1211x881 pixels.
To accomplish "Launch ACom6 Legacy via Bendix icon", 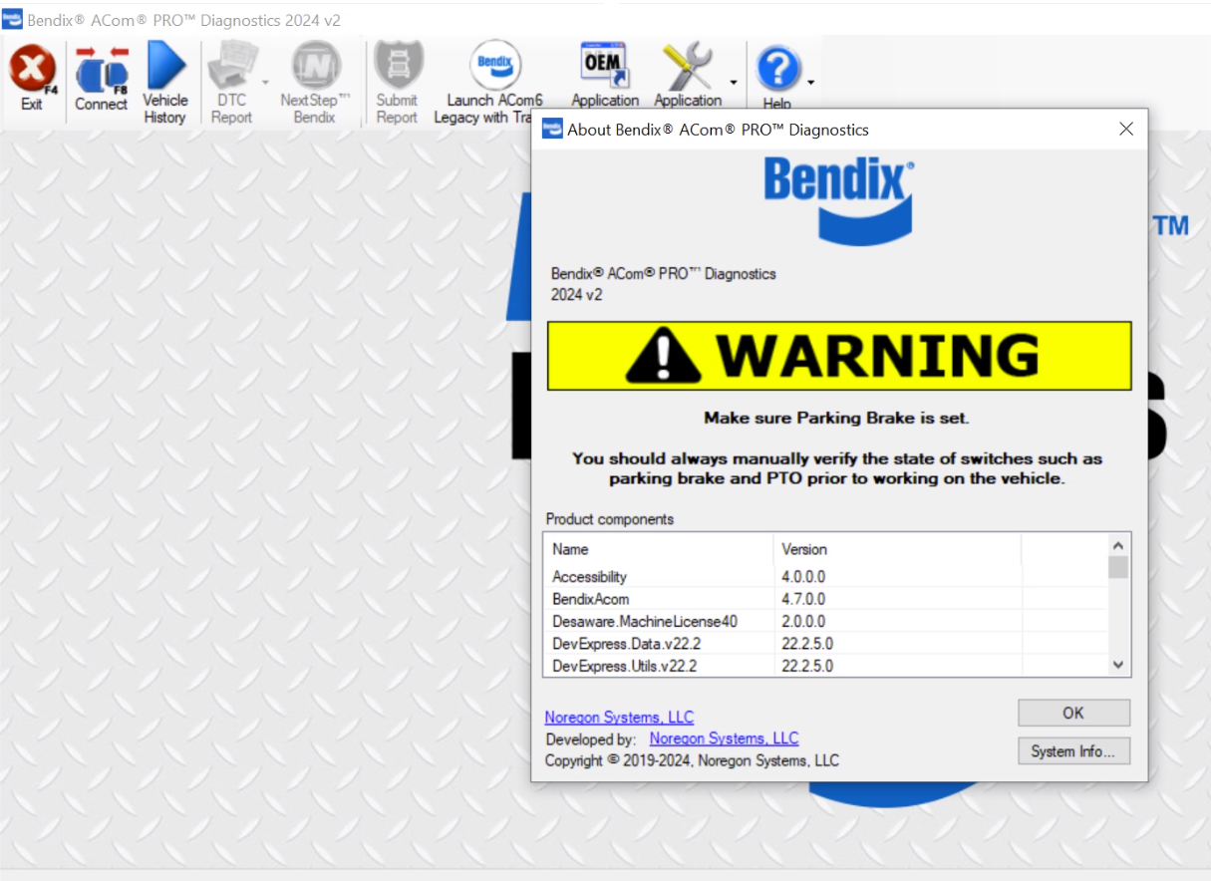I will 495,67.
